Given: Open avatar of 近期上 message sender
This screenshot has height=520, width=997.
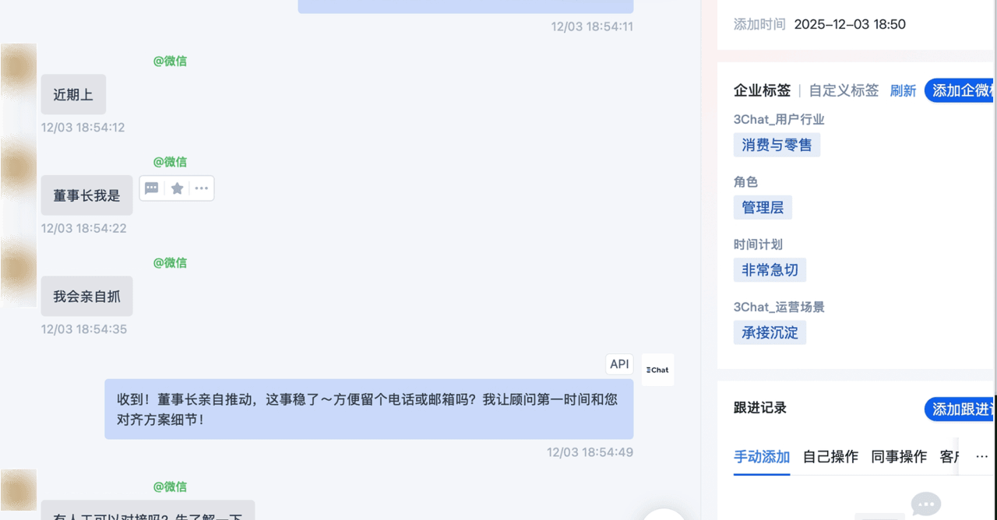Looking at the screenshot, I should coord(19,74).
